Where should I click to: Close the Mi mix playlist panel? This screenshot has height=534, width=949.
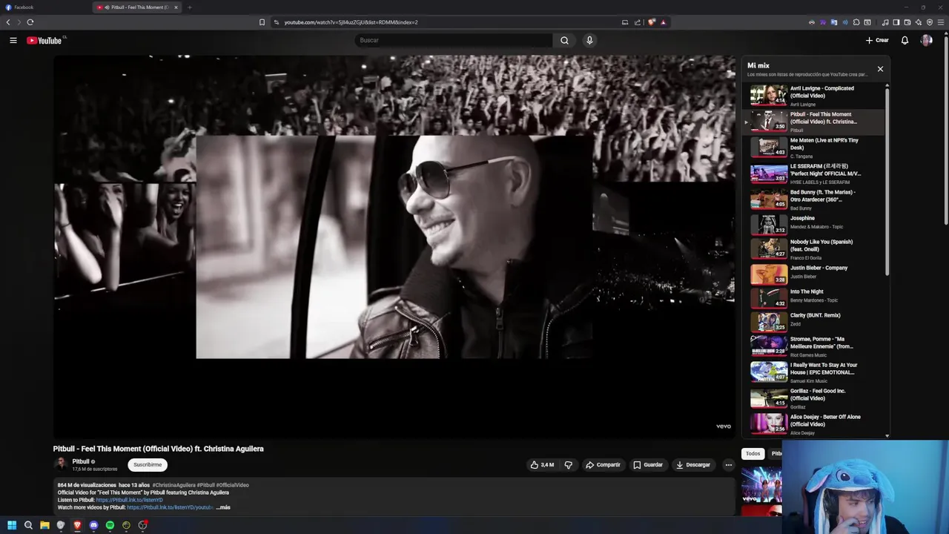point(880,69)
